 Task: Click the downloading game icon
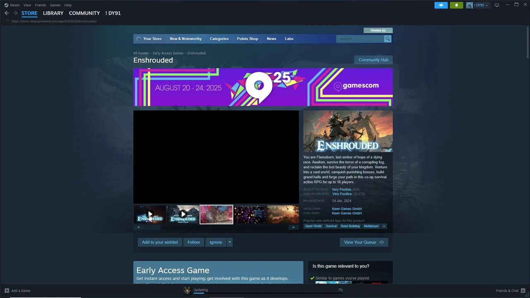(x=187, y=291)
